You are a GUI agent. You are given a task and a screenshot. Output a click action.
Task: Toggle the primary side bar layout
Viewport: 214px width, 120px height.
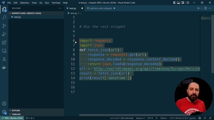point(175,3)
